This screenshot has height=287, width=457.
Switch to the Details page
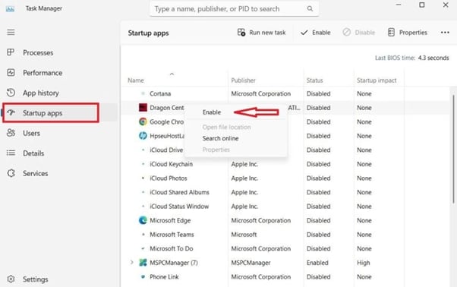click(x=33, y=153)
